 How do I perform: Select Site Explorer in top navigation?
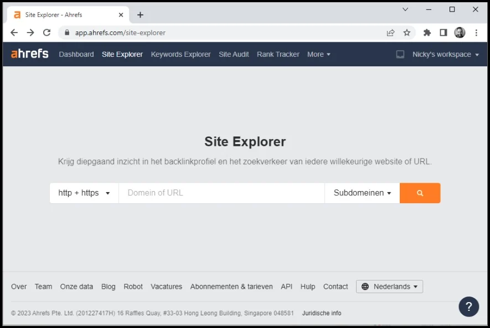click(x=122, y=54)
